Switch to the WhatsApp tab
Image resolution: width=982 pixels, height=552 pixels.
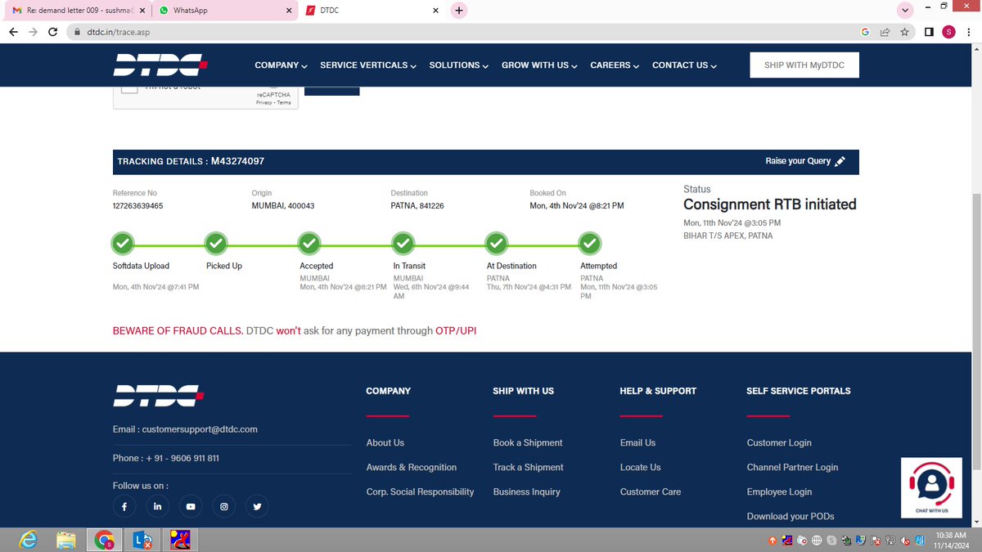[x=225, y=11]
